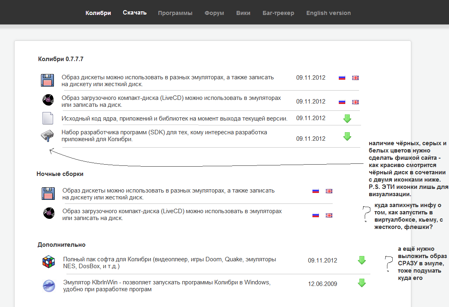
Task: Click Russian flag for Kolibri 0.7.7.7 floppy image
Action: (x=342, y=78)
